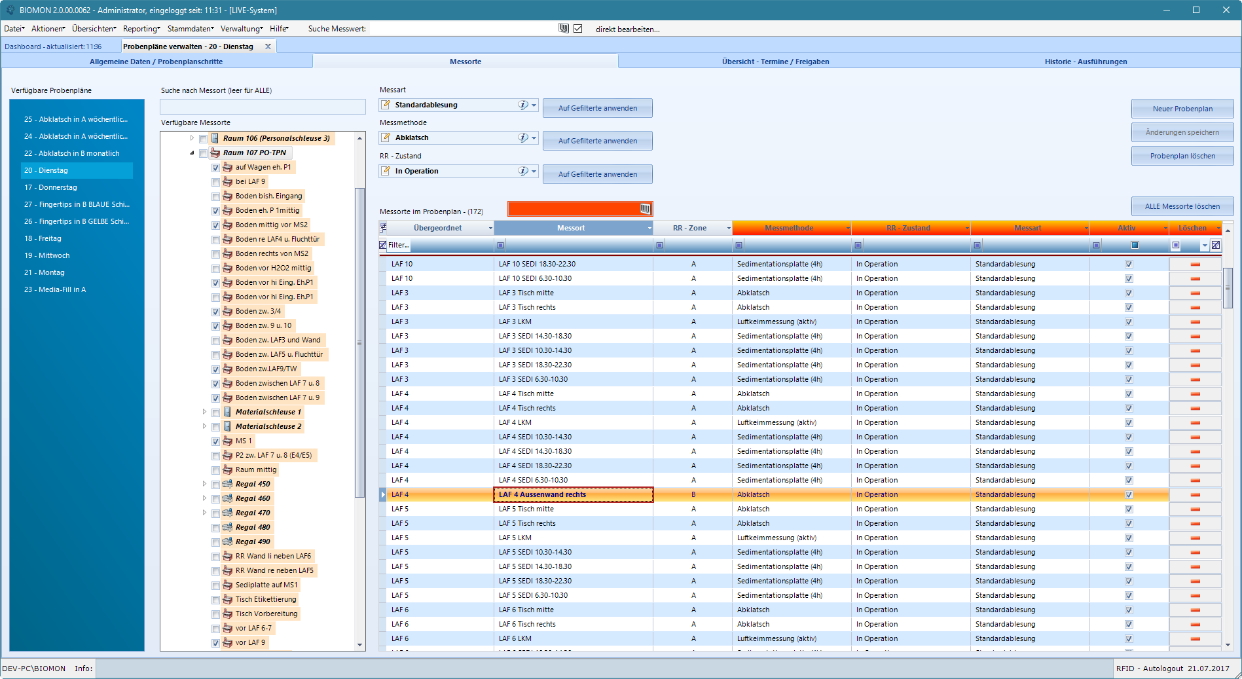Click inside the Suche nach Messort input field
Image resolution: width=1242 pixels, height=679 pixels.
click(x=263, y=106)
